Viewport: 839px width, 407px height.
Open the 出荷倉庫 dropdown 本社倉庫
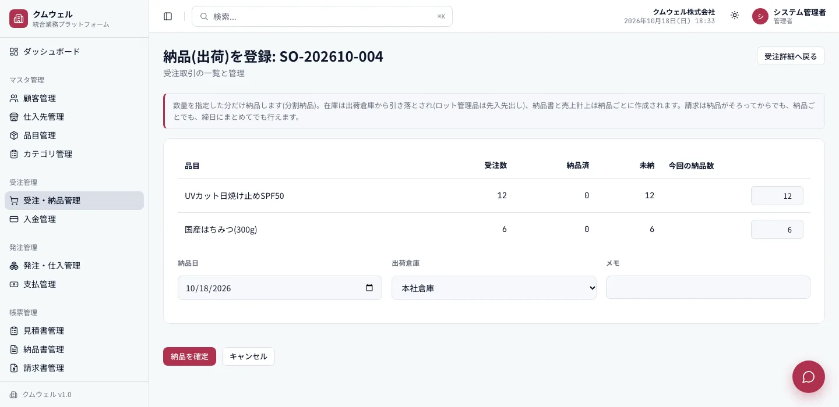[494, 288]
